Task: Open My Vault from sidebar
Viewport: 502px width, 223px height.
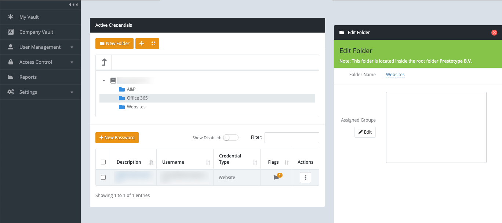Action: [x=29, y=17]
